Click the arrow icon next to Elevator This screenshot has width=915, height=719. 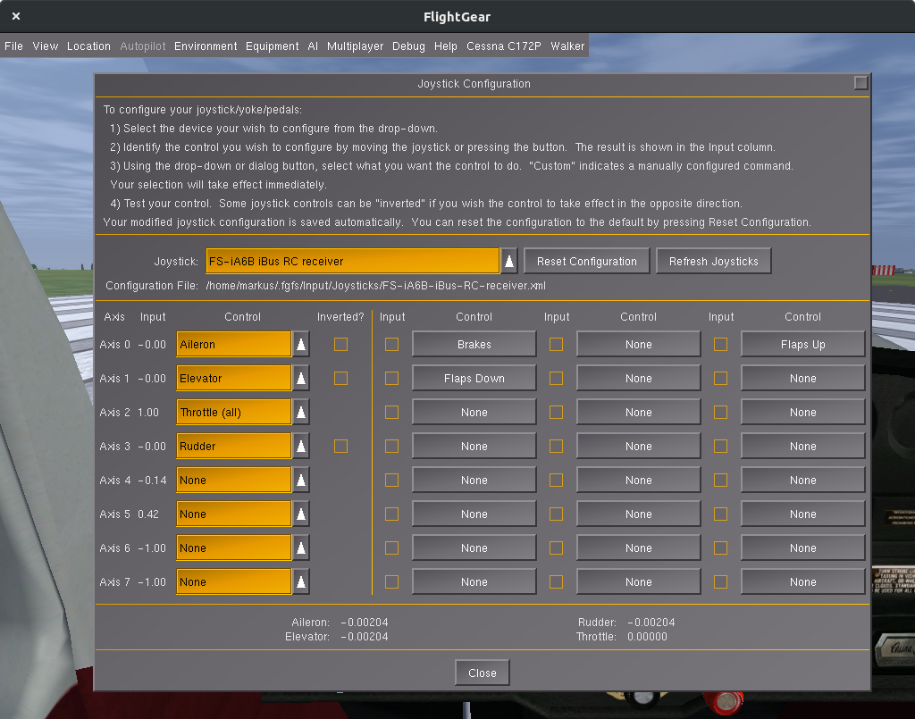point(302,378)
